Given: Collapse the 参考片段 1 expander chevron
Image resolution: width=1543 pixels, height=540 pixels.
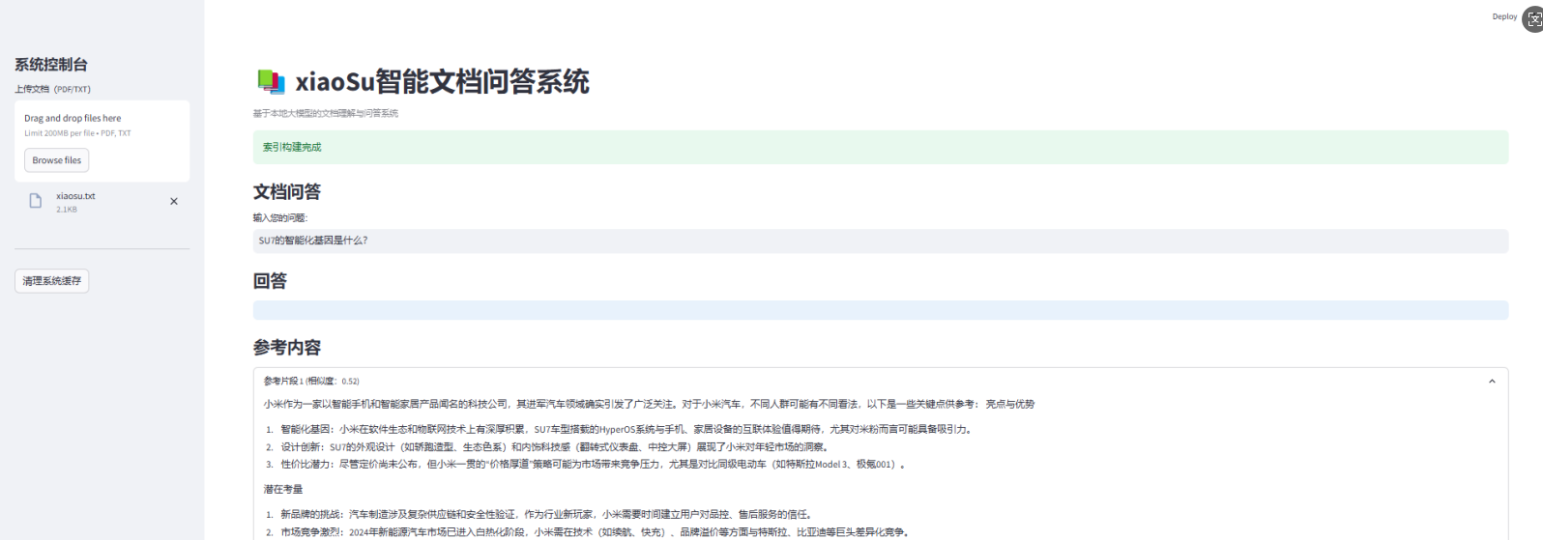Looking at the screenshot, I should point(1492,382).
